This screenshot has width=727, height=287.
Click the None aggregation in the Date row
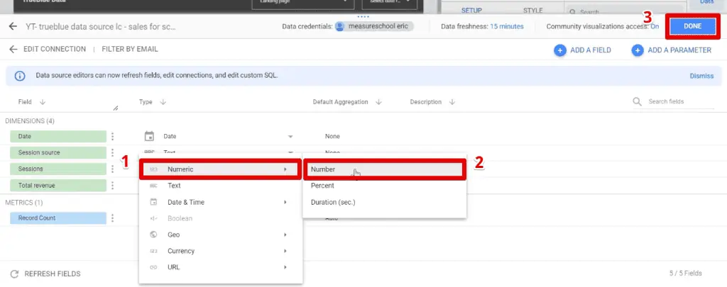(332, 137)
